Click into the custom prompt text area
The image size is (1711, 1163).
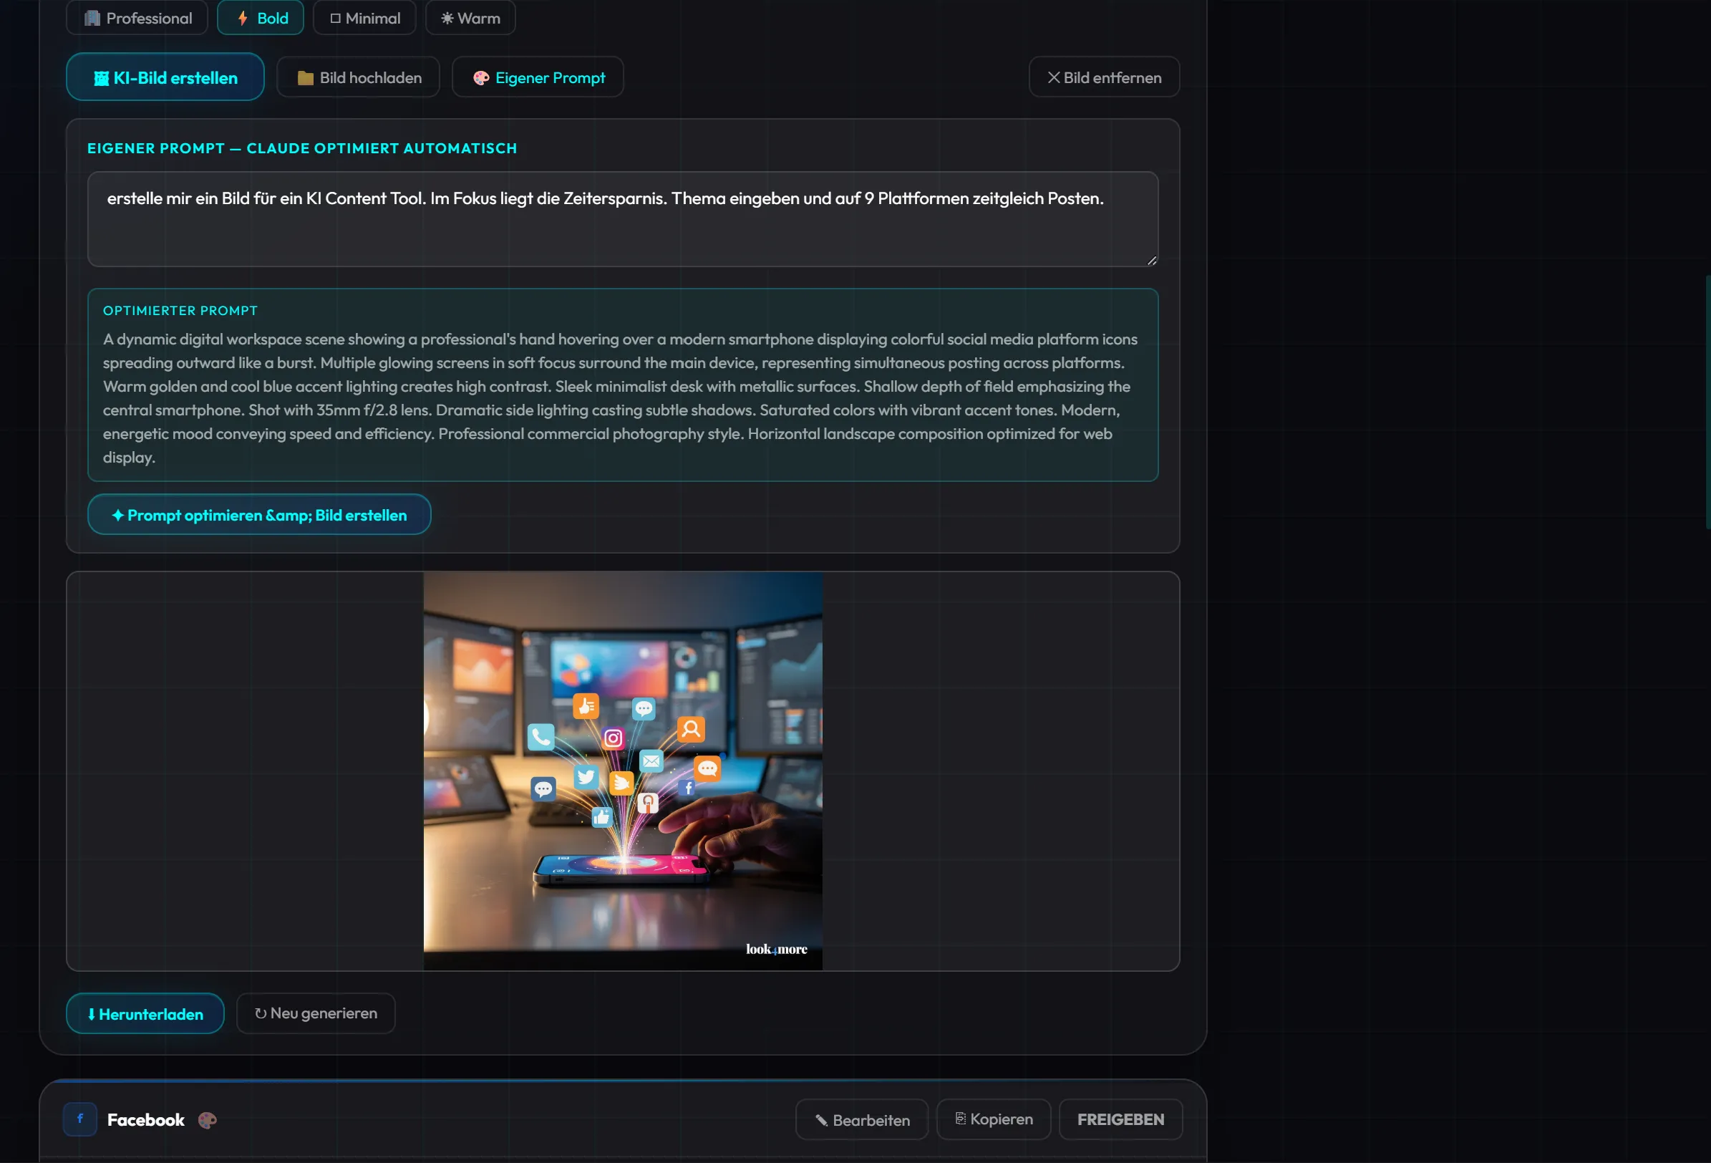622,219
